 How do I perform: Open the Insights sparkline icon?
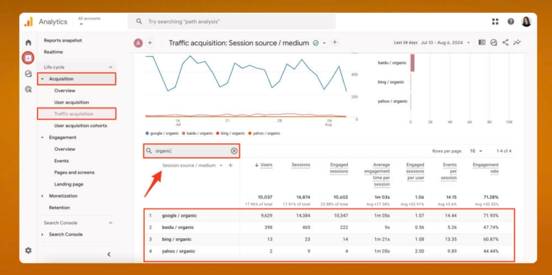[x=518, y=42]
